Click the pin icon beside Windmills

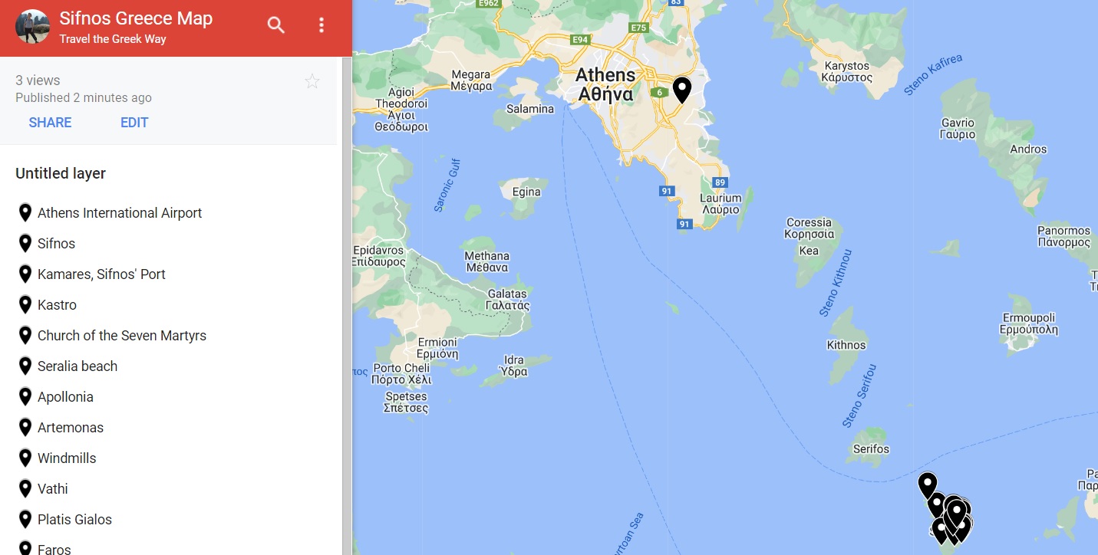[x=25, y=458]
